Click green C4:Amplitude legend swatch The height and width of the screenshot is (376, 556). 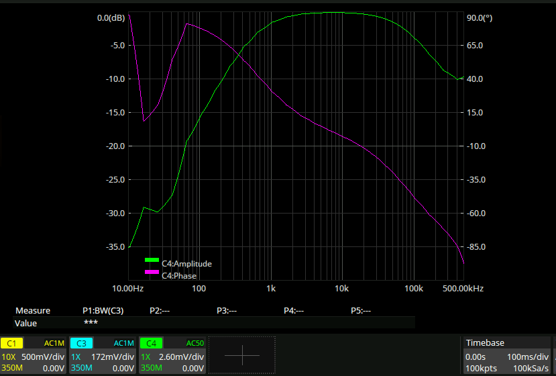[152, 260]
